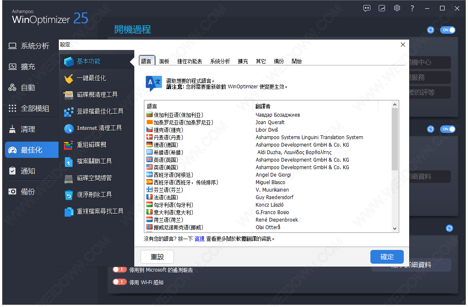Viewport: 468px width, 307px height.
Task: Switch to the 捷徑功能表 tab
Action: [x=189, y=61]
